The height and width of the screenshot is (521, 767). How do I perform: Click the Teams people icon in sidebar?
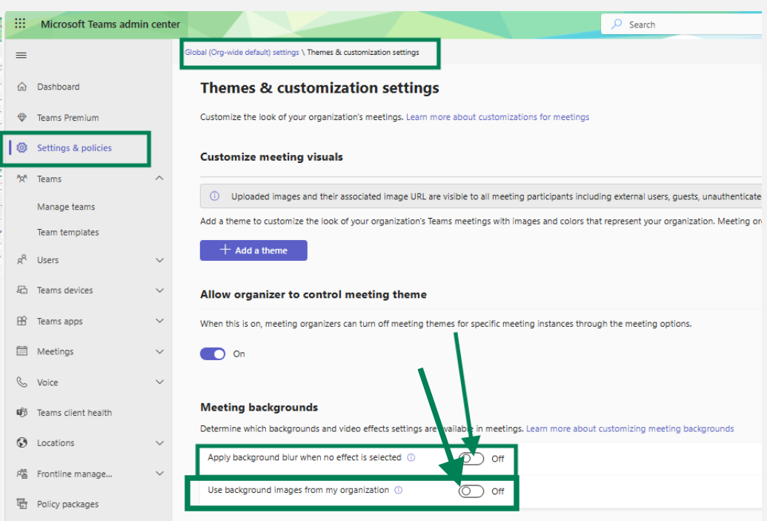pyautogui.click(x=22, y=179)
